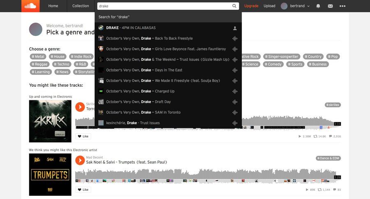Image resolution: width=370 pixels, height=199 pixels.
Task: Select Drake 5AM In Toronto suggestion
Action: pyautogui.click(x=168, y=112)
